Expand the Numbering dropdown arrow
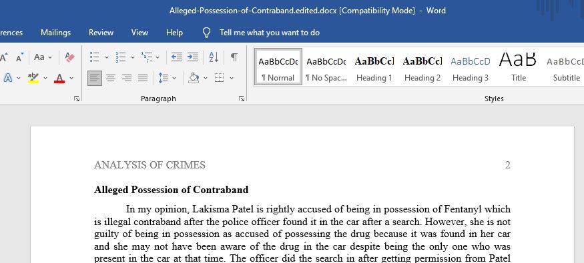Image resolution: width=584 pixels, height=263 pixels. tap(133, 57)
